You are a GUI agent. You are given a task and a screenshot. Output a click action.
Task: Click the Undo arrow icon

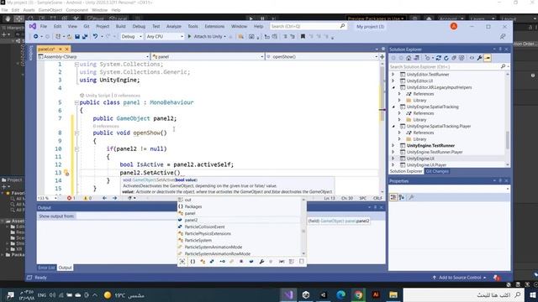95,36
